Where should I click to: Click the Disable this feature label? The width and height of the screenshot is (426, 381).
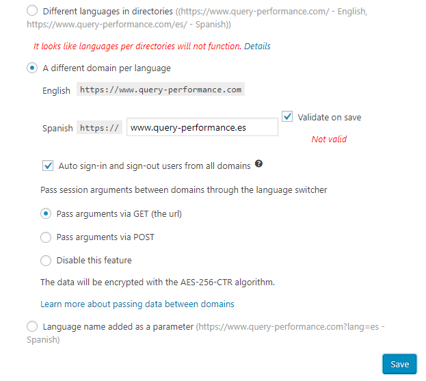94,261
